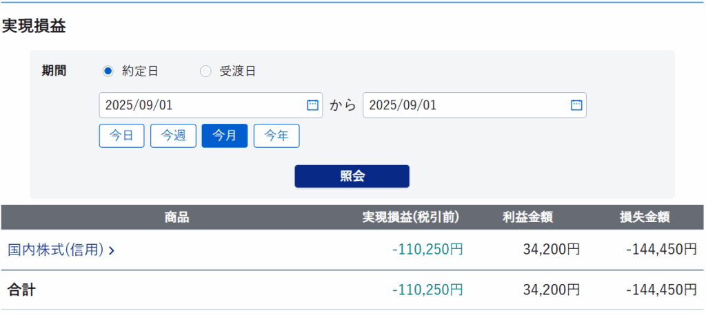The width and height of the screenshot is (706, 315).
Task: Click the 実現損益(税引前) column header
Action: click(x=411, y=217)
